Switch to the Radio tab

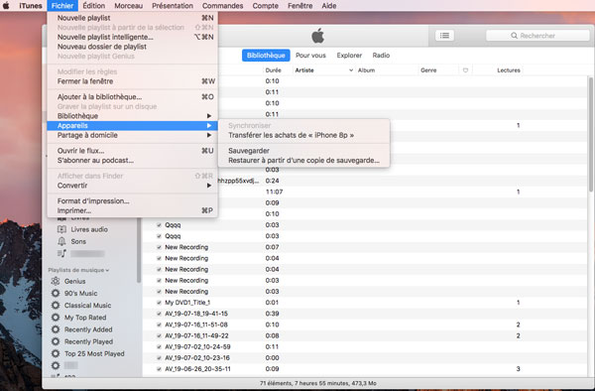tap(381, 56)
